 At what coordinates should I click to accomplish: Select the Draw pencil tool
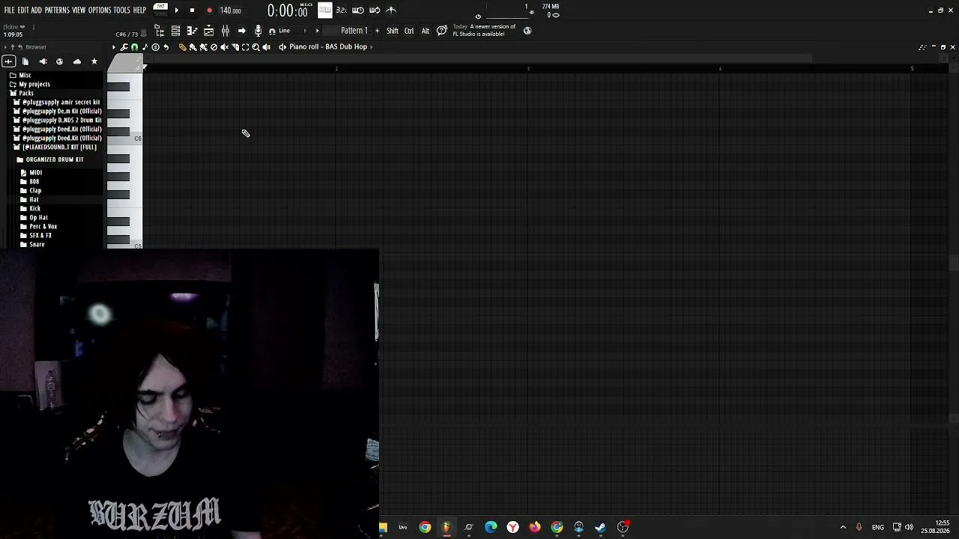pos(182,47)
